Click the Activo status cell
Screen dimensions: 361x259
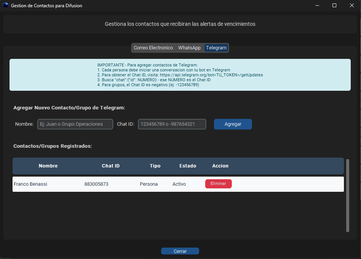pyautogui.click(x=179, y=184)
